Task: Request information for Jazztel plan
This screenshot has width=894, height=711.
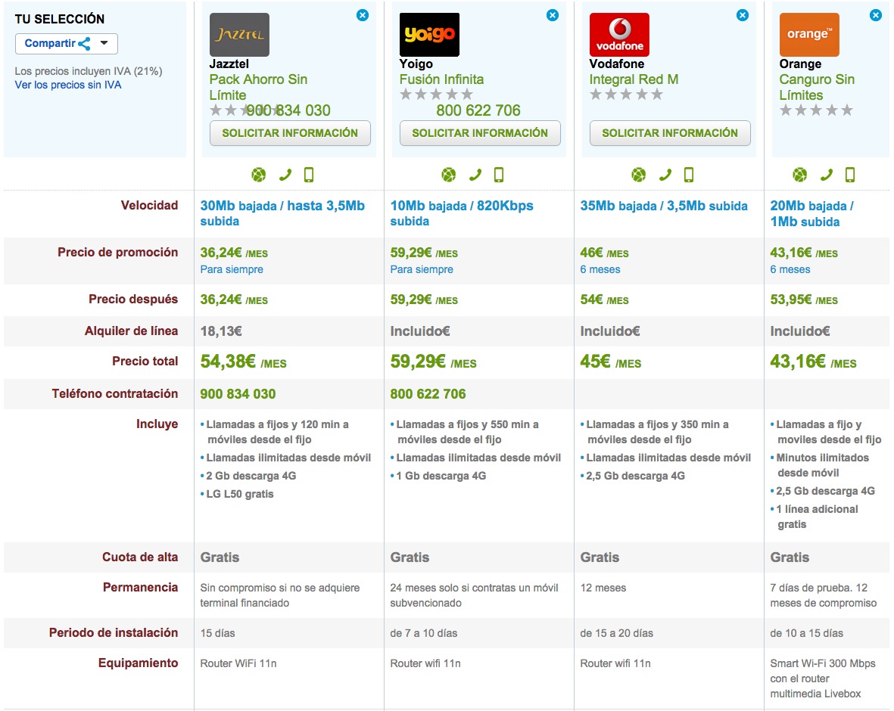Action: tap(290, 133)
